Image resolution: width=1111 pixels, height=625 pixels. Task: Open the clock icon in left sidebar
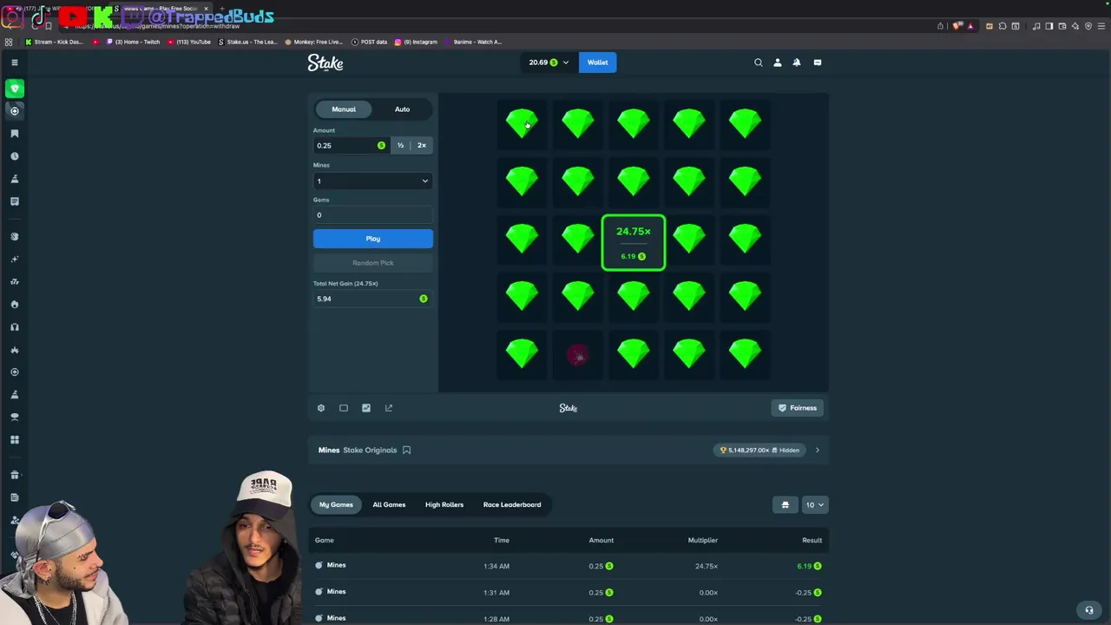[15, 156]
